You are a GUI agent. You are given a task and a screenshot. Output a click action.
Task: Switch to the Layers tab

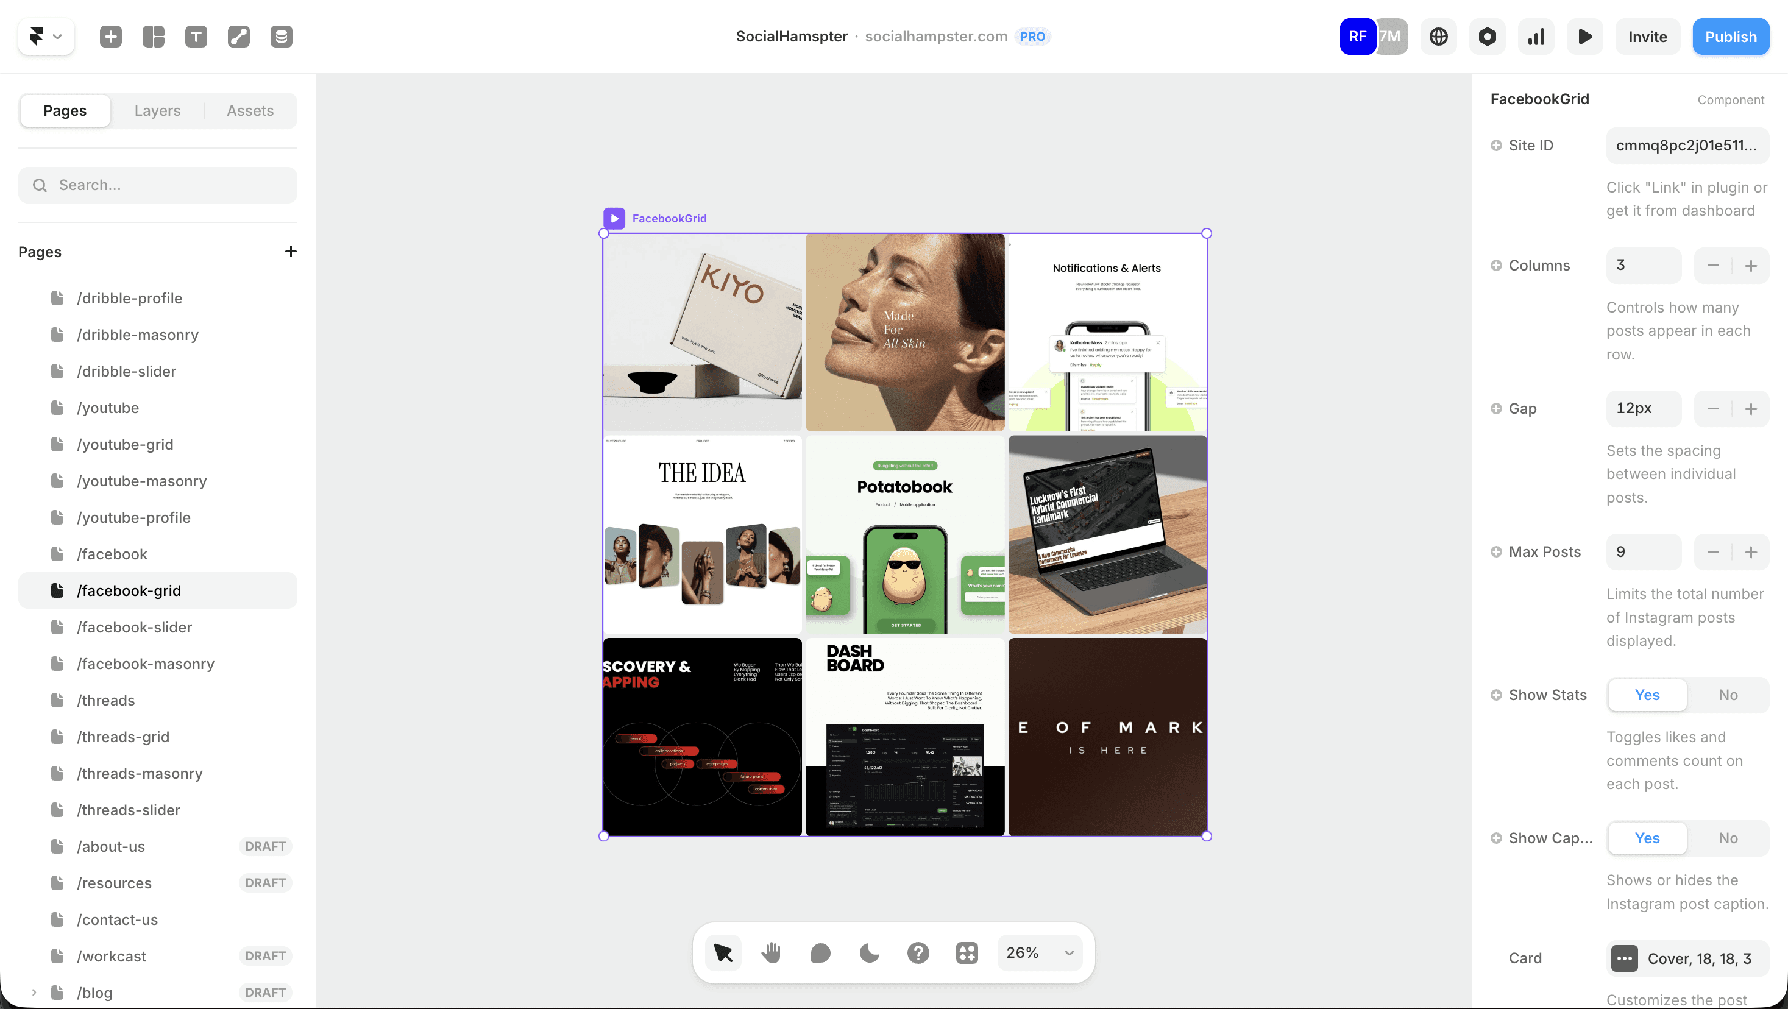click(158, 110)
